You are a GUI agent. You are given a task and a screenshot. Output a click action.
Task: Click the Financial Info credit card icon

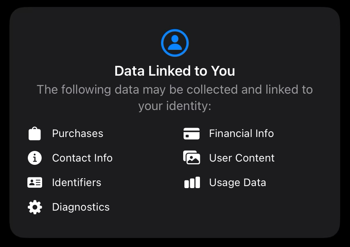pyautogui.click(x=191, y=134)
